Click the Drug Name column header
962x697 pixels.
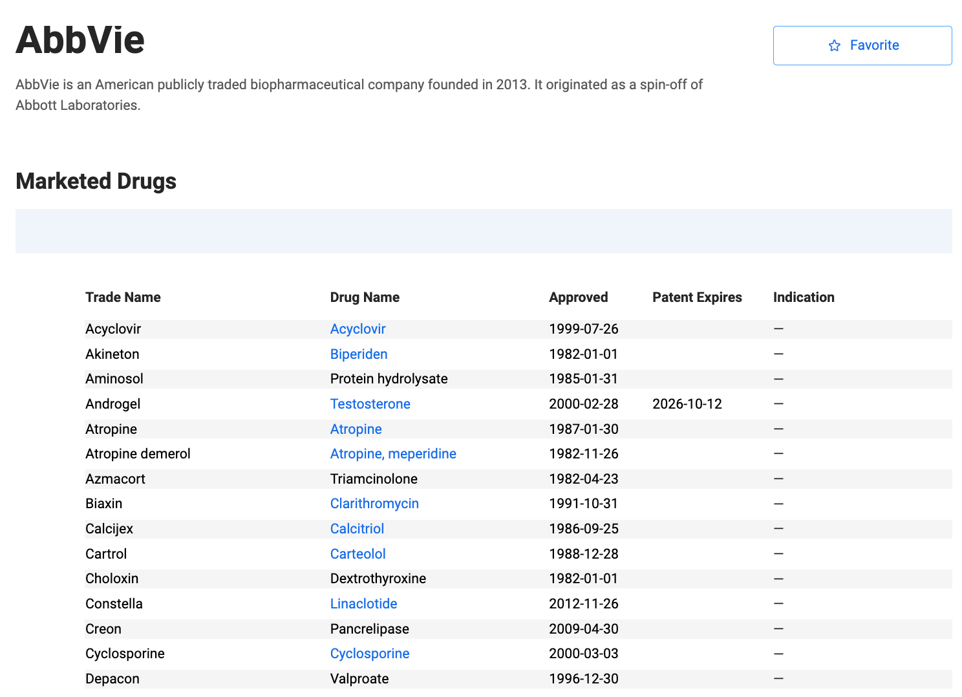(x=365, y=297)
